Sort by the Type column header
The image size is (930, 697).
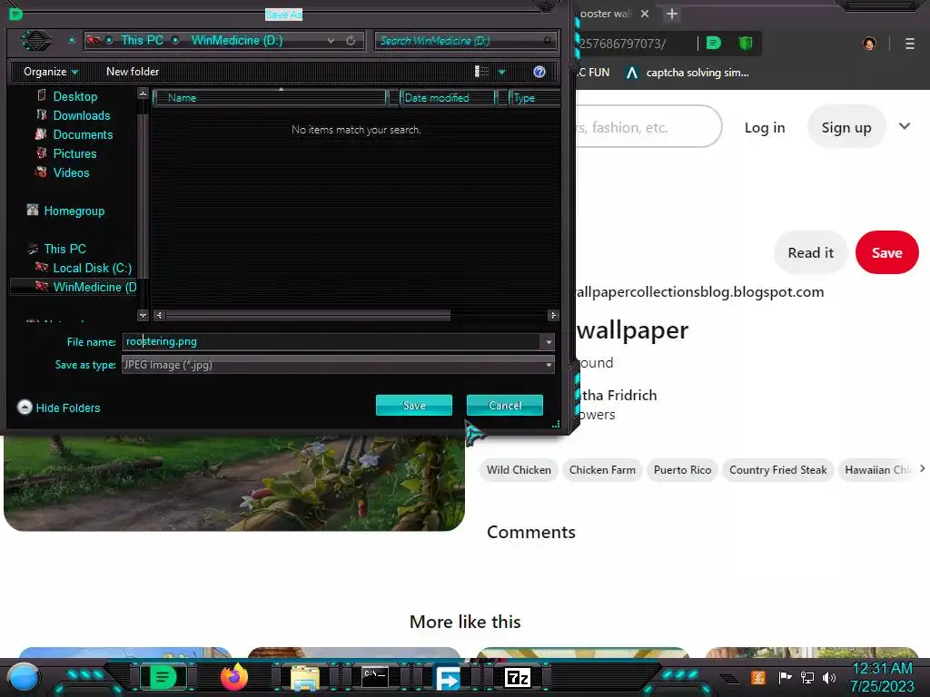pos(534,98)
